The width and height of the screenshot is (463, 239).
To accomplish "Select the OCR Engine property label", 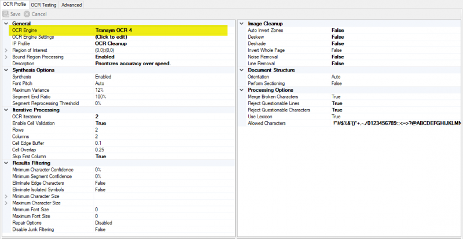I will [24, 30].
